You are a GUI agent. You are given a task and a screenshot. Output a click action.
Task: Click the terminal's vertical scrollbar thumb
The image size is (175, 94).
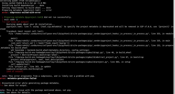coord(174,66)
